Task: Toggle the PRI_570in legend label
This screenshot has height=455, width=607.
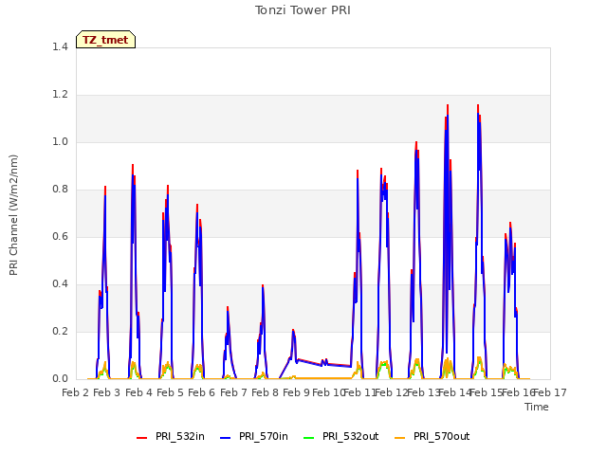Action: [264, 436]
